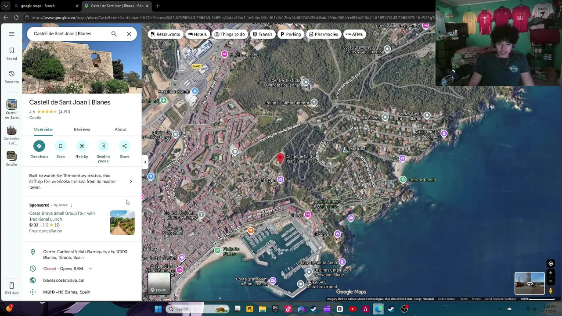
Task: Open the Sponsored ad options menu
Action: [71, 205]
